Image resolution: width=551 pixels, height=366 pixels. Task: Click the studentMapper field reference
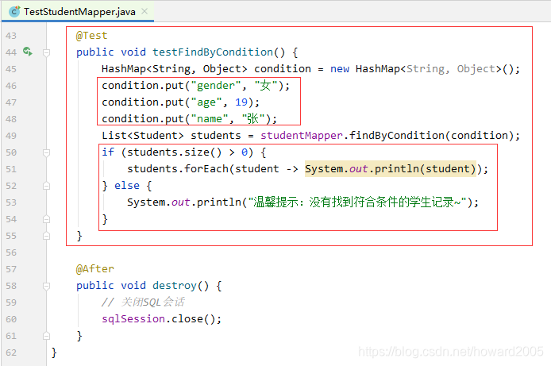tap(302, 135)
